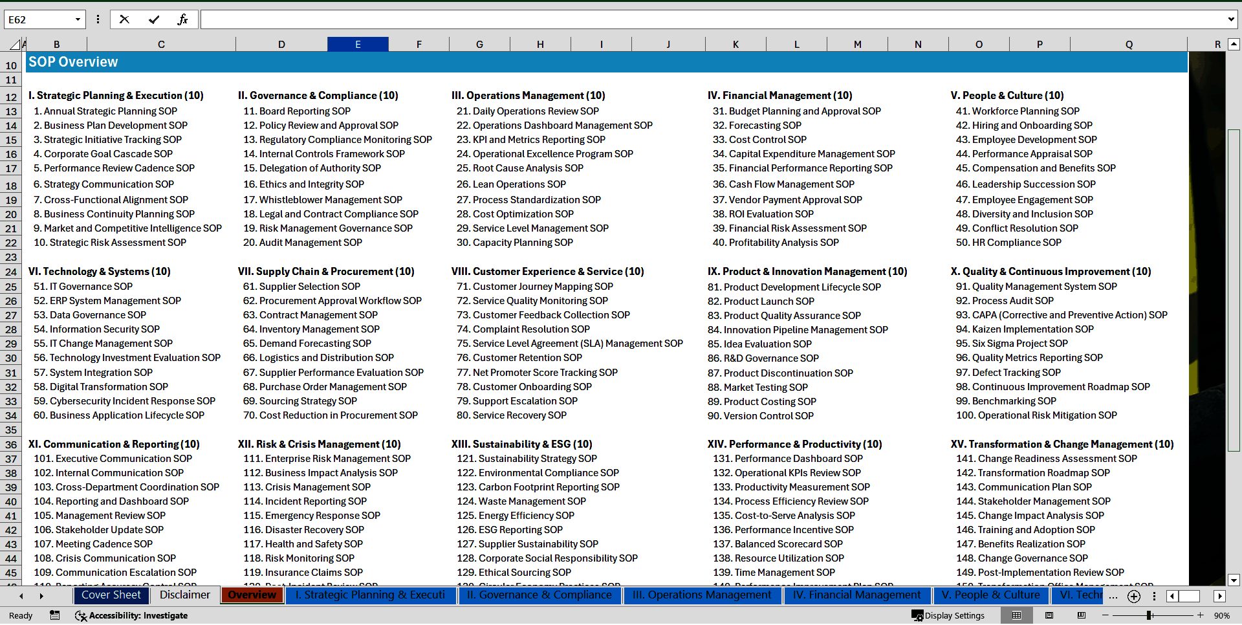Open the Cover Sheet tab
1242x625 pixels.
tap(111, 595)
